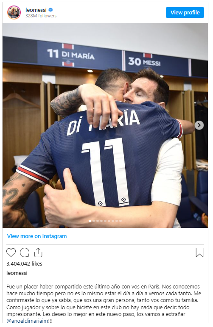Screen dimensions: 213x327
Task: Click the blue verified badge next to leomessi
Action: 51,10
